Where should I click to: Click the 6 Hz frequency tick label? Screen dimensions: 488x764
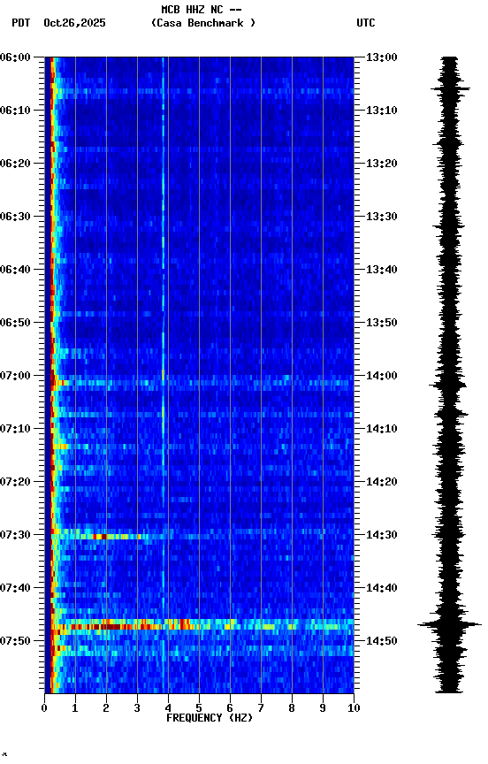[230, 708]
